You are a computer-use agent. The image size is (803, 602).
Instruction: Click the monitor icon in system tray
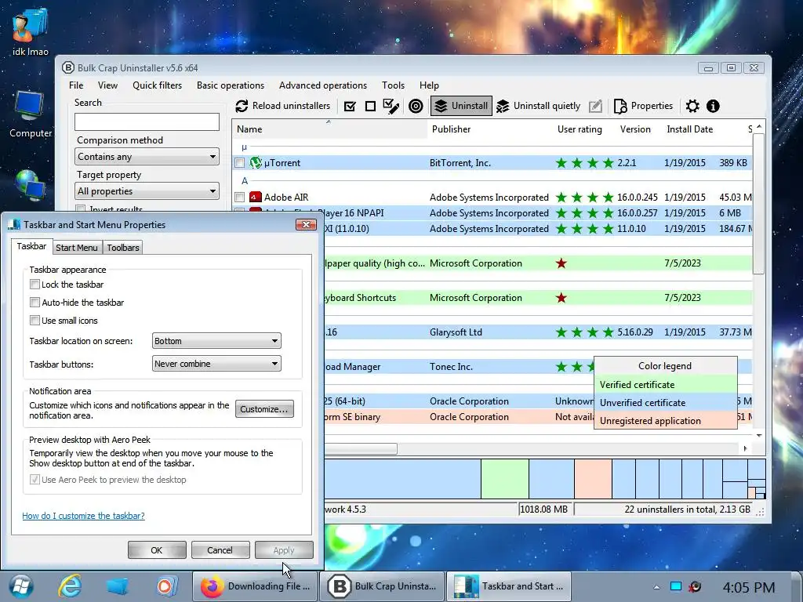click(x=676, y=586)
